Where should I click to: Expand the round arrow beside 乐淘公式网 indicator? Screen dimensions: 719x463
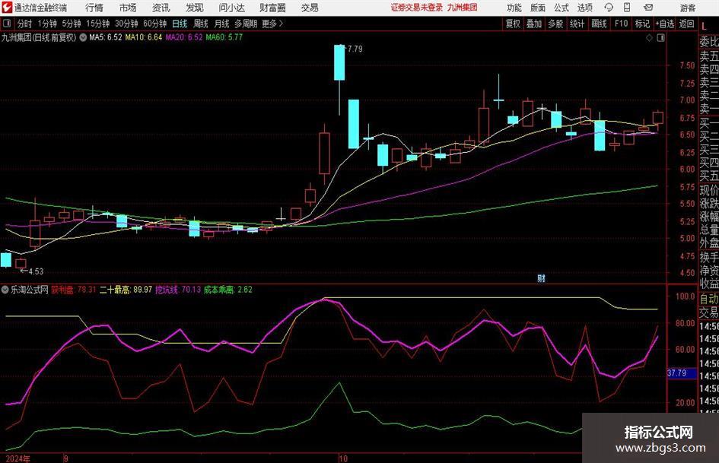click(x=5, y=290)
